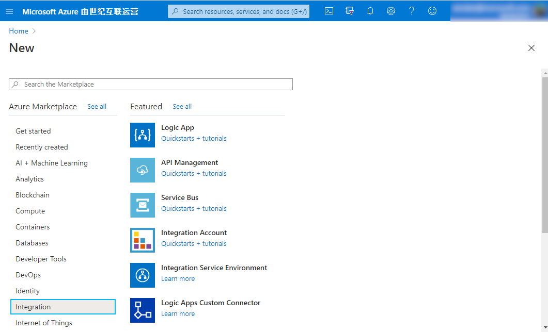Select Compute category
The image size is (548, 332).
(30, 211)
